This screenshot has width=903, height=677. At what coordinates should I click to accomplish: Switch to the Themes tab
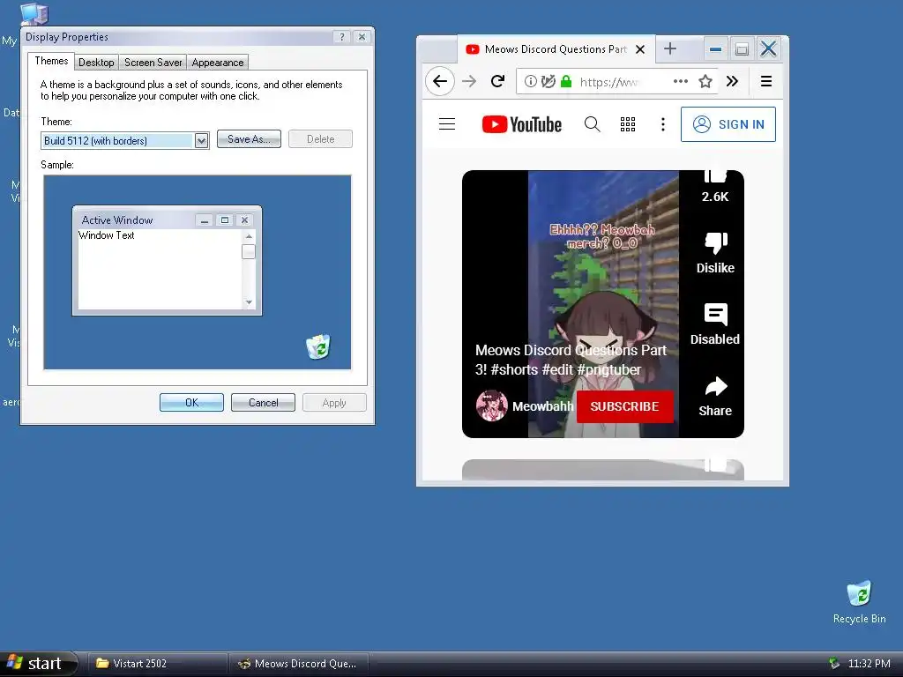pyautogui.click(x=51, y=61)
